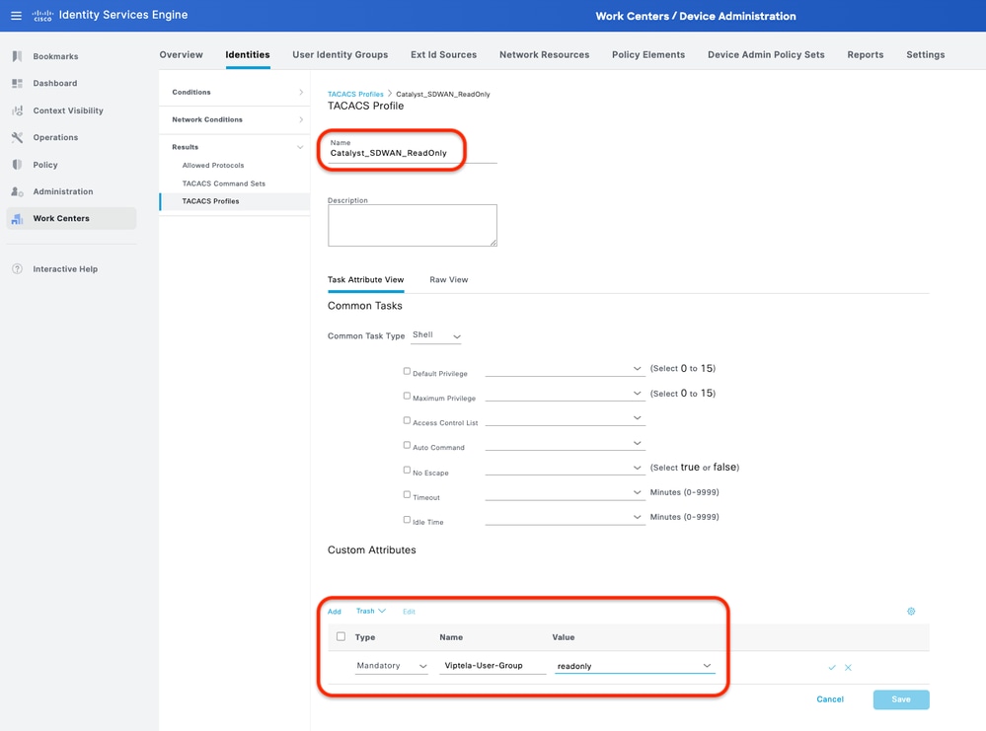Open the Mandatory type dropdown

(391, 666)
